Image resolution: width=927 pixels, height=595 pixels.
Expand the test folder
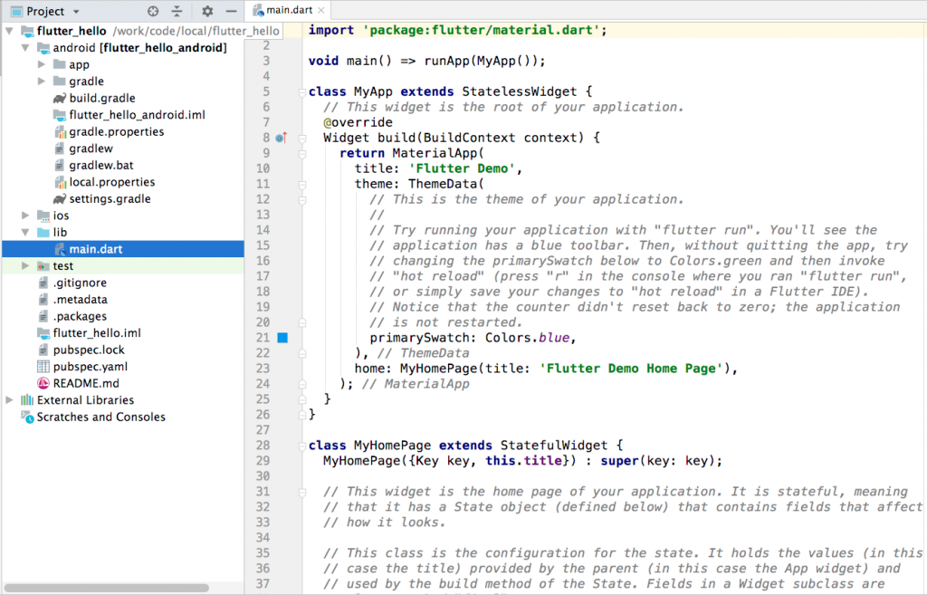click(x=25, y=265)
